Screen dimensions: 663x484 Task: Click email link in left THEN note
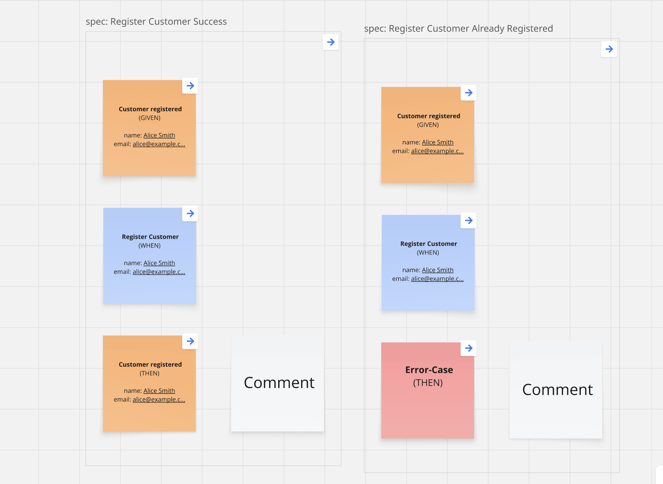159,400
